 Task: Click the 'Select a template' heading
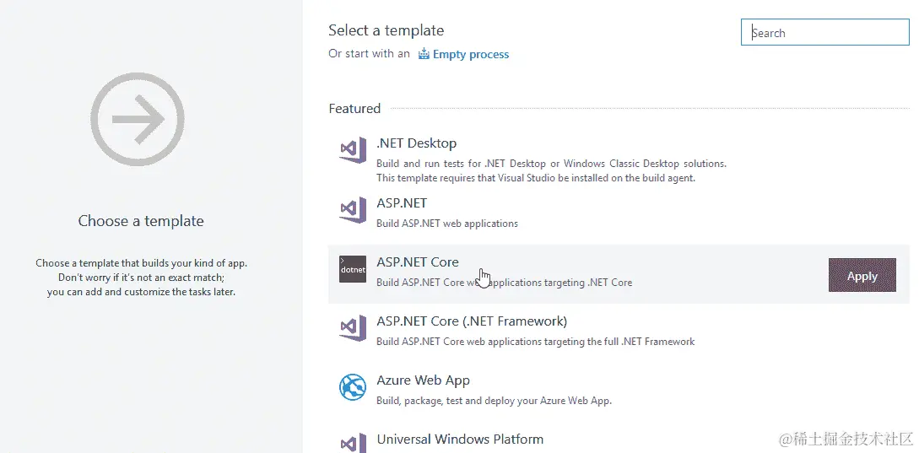click(x=387, y=30)
